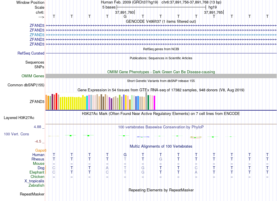The height and width of the screenshot is (201, 277).
Task: Click the light-blue ZFAND3 transcript label
Action: [x=37, y=35]
